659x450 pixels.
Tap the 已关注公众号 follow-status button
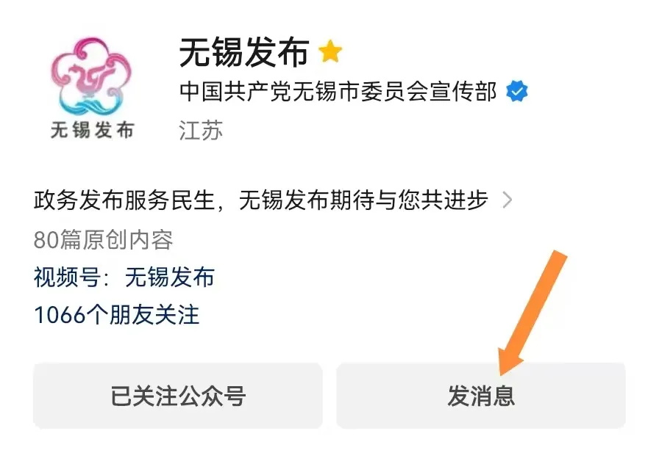[178, 396]
